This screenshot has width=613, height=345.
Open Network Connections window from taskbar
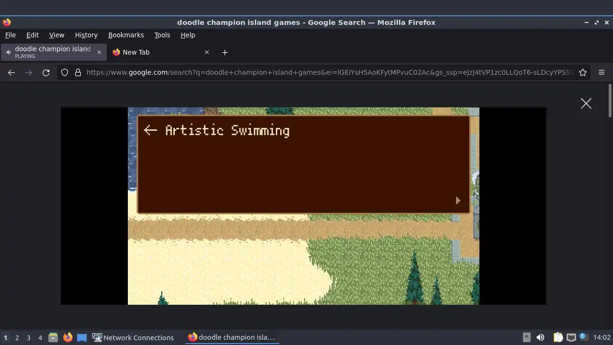tap(133, 337)
